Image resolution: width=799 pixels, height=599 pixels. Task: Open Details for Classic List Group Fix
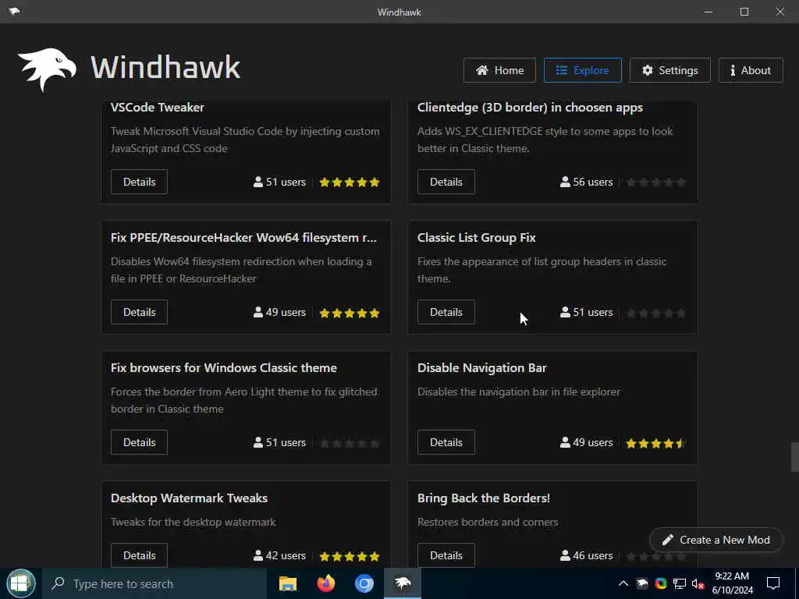446,312
